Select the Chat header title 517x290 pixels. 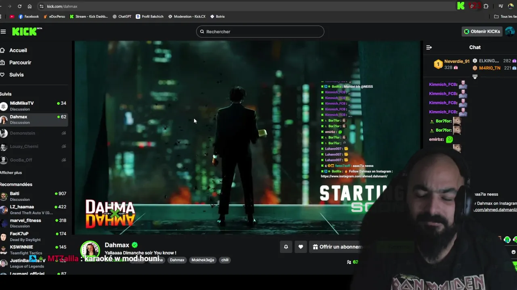475,47
